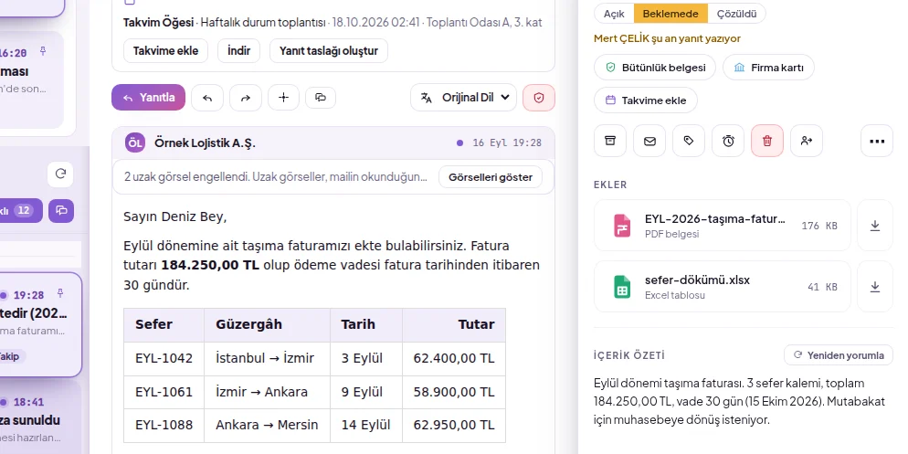Click the forward arrow icon

click(x=246, y=97)
